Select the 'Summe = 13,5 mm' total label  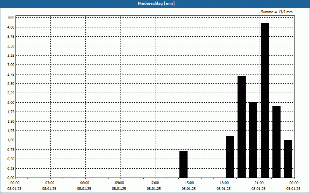coord(277,12)
